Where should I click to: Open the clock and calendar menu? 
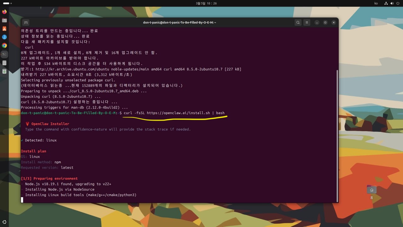click(x=206, y=3)
